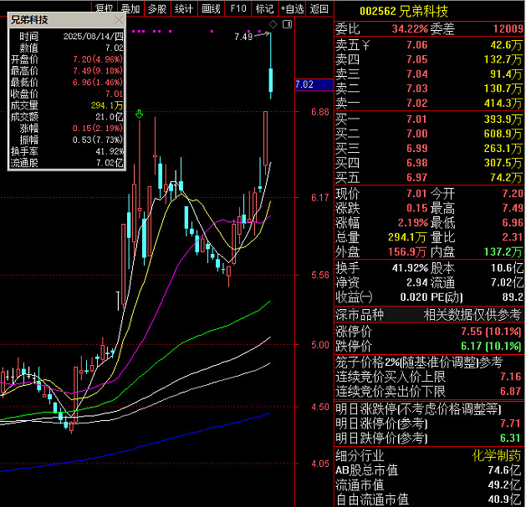Viewport: 526px width, 507px height.
Task: Click the 7.49 high price label on the chart
Action: [243, 37]
